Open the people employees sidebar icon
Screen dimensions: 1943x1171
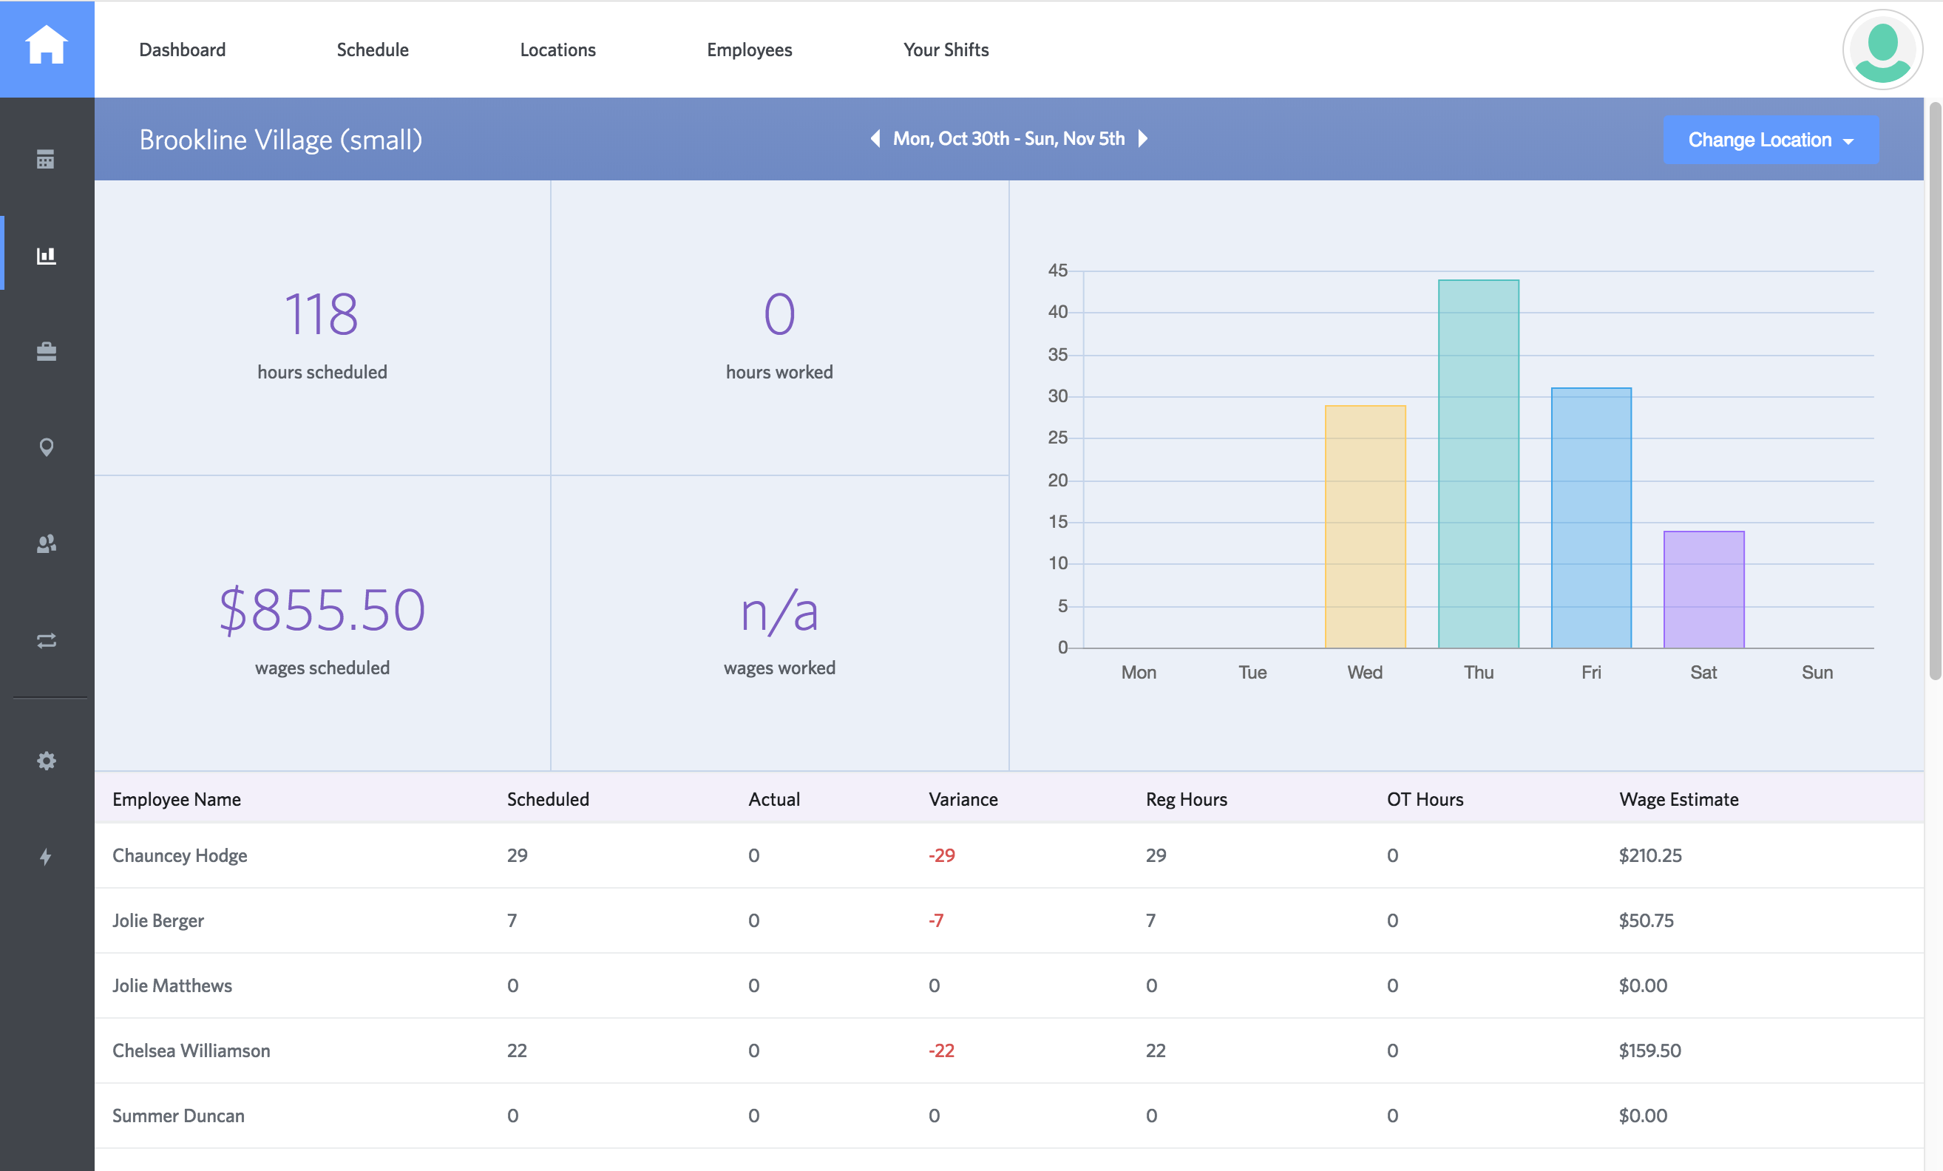point(47,544)
